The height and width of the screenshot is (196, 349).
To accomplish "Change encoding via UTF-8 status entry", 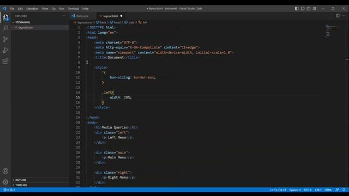I will pos(308,190).
